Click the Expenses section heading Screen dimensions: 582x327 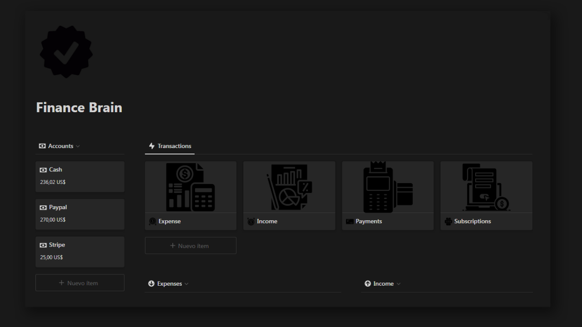coord(170,284)
